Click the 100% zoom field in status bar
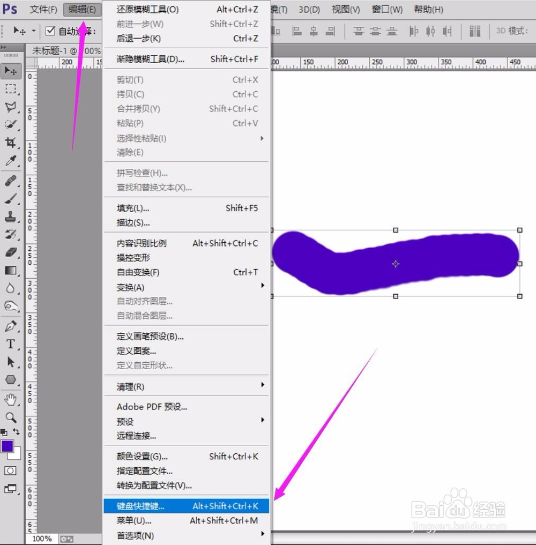This screenshot has width=536, height=545. pyautogui.click(x=42, y=539)
